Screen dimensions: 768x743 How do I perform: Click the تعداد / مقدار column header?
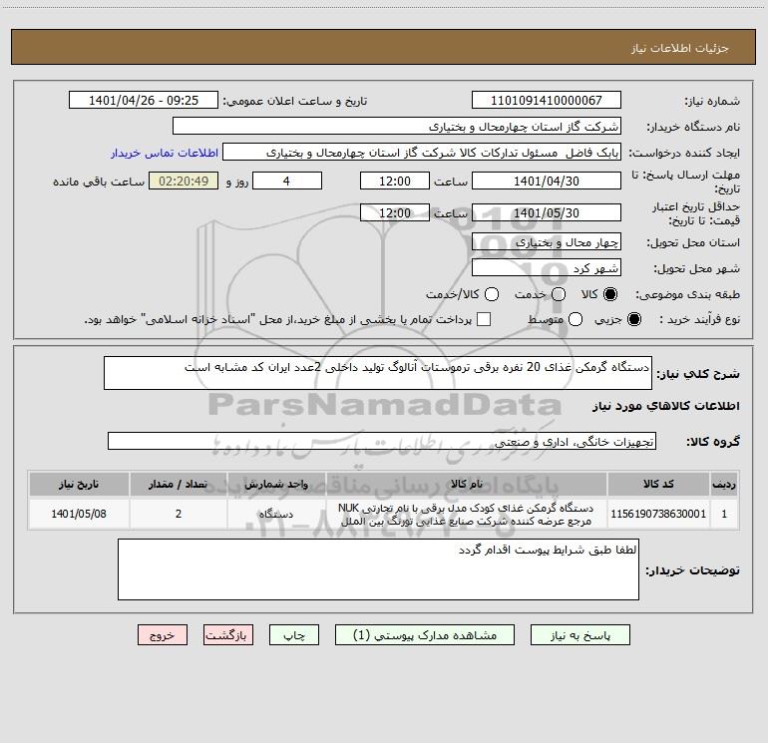179,485
